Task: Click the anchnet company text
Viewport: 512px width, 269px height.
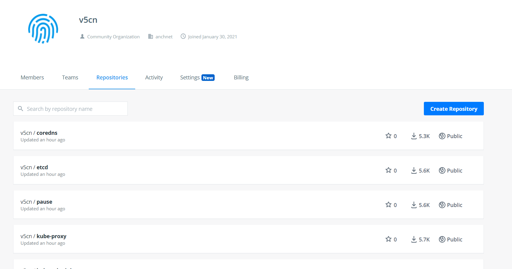Action: pos(164,37)
